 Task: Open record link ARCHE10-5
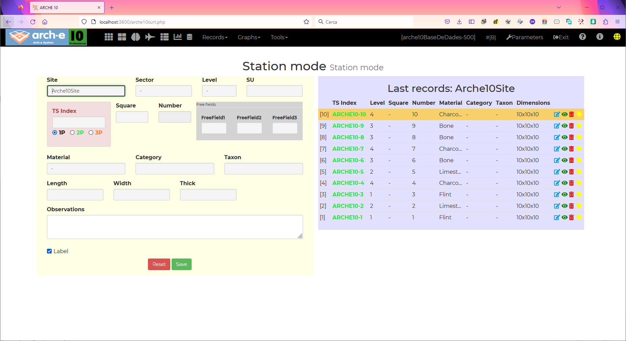point(348,172)
